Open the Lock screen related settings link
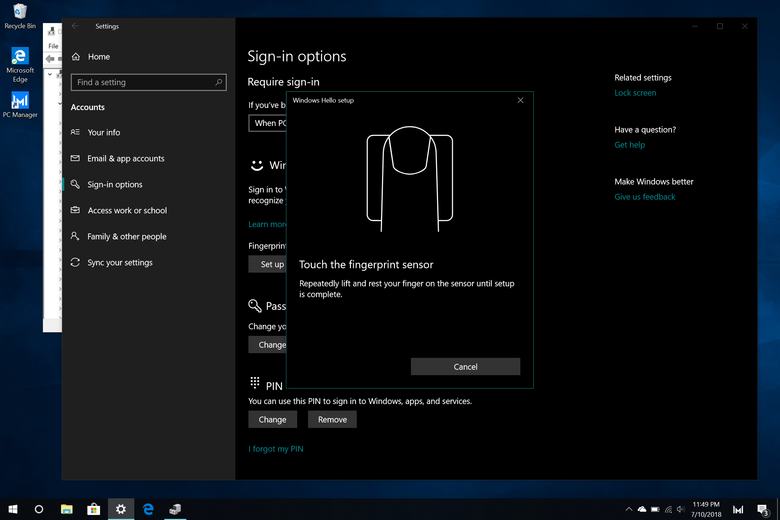Screen dimensions: 780x520 [635, 93]
